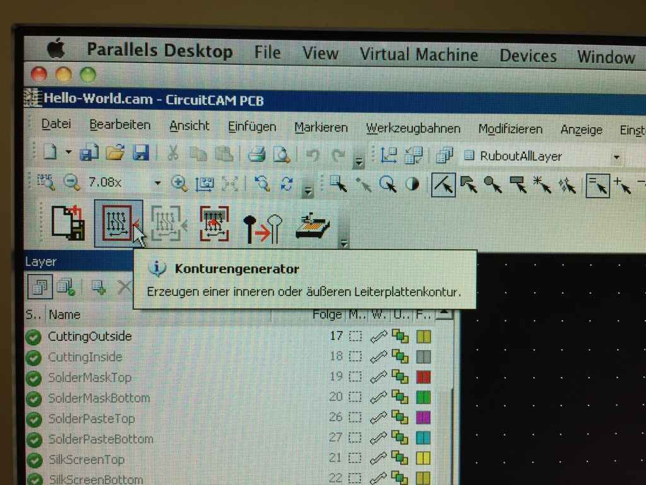Image resolution: width=646 pixels, height=485 pixels.
Task: Click the magenta color swatch for SolderPasteTop
Action: click(423, 417)
